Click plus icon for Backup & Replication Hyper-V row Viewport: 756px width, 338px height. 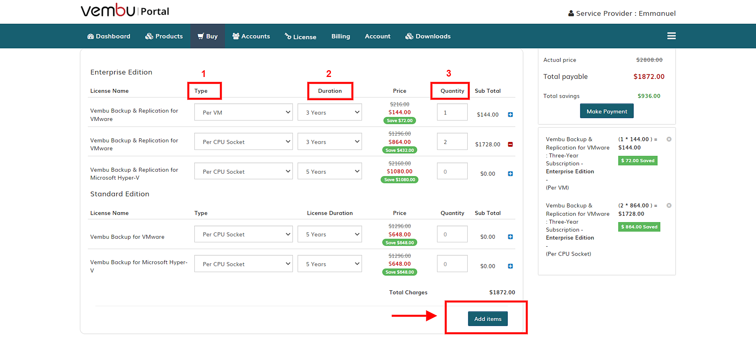[x=510, y=174]
